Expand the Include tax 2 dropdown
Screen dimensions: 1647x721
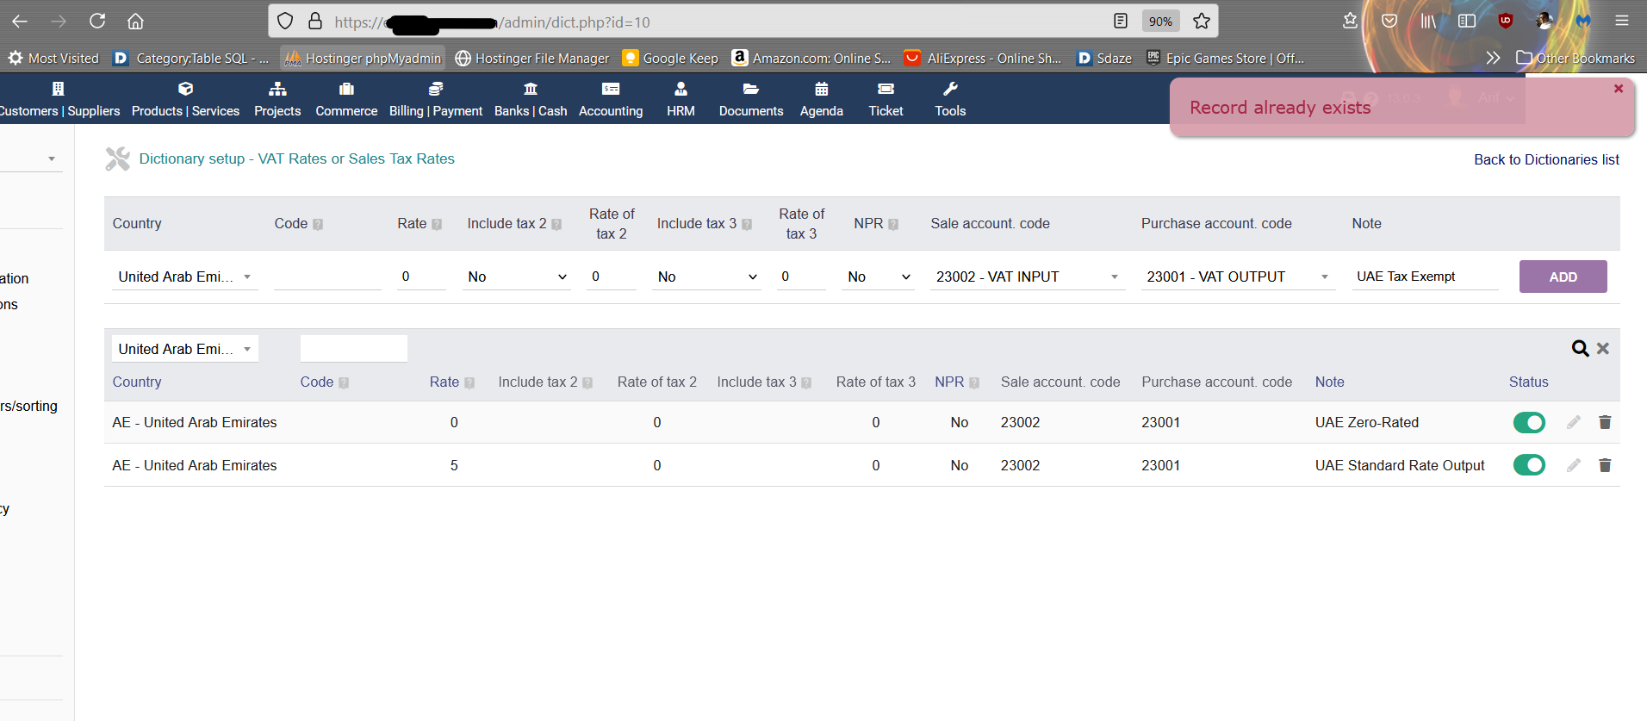click(x=517, y=277)
